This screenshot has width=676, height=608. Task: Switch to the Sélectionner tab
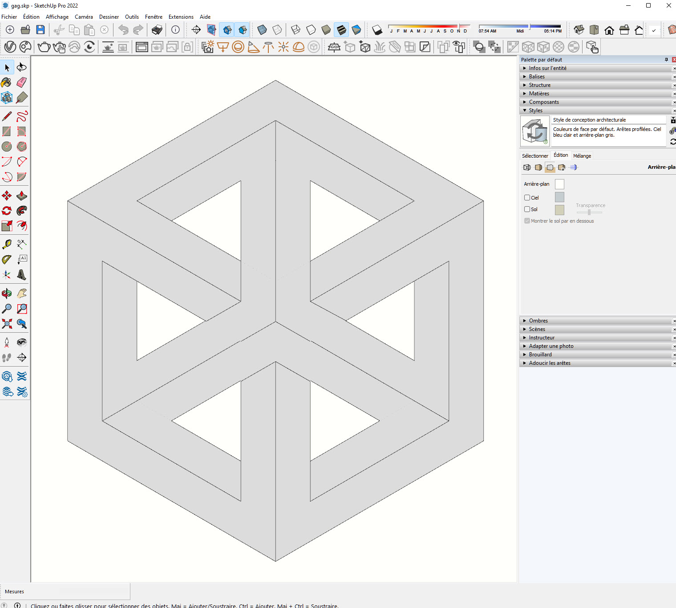click(535, 156)
